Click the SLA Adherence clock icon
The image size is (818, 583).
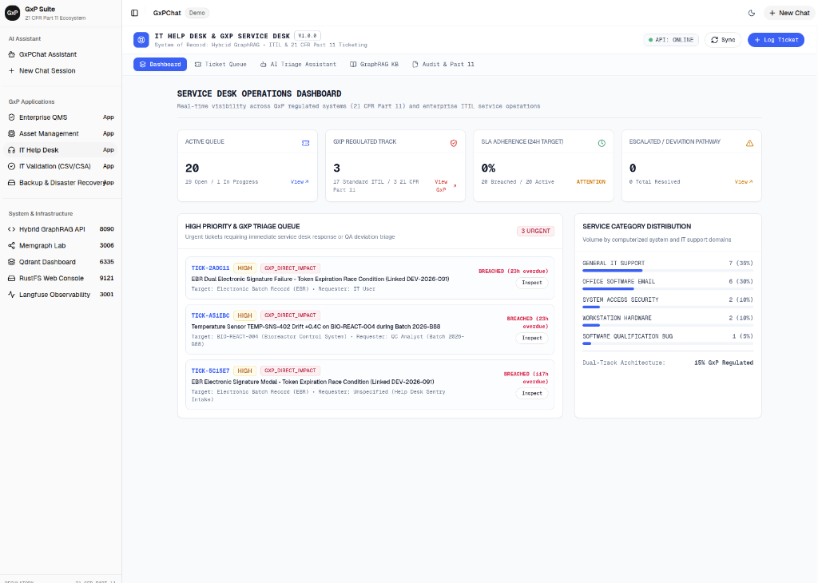[602, 143]
